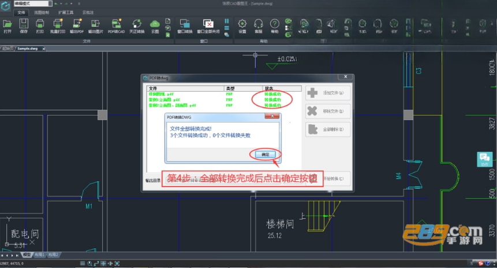Viewport: 497px width, 268px height.
Task: Cascade windows with the small stacked-windows icon
Action: tap(227, 35)
